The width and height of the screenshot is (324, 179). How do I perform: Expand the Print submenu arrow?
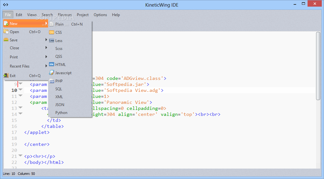(x=46, y=57)
